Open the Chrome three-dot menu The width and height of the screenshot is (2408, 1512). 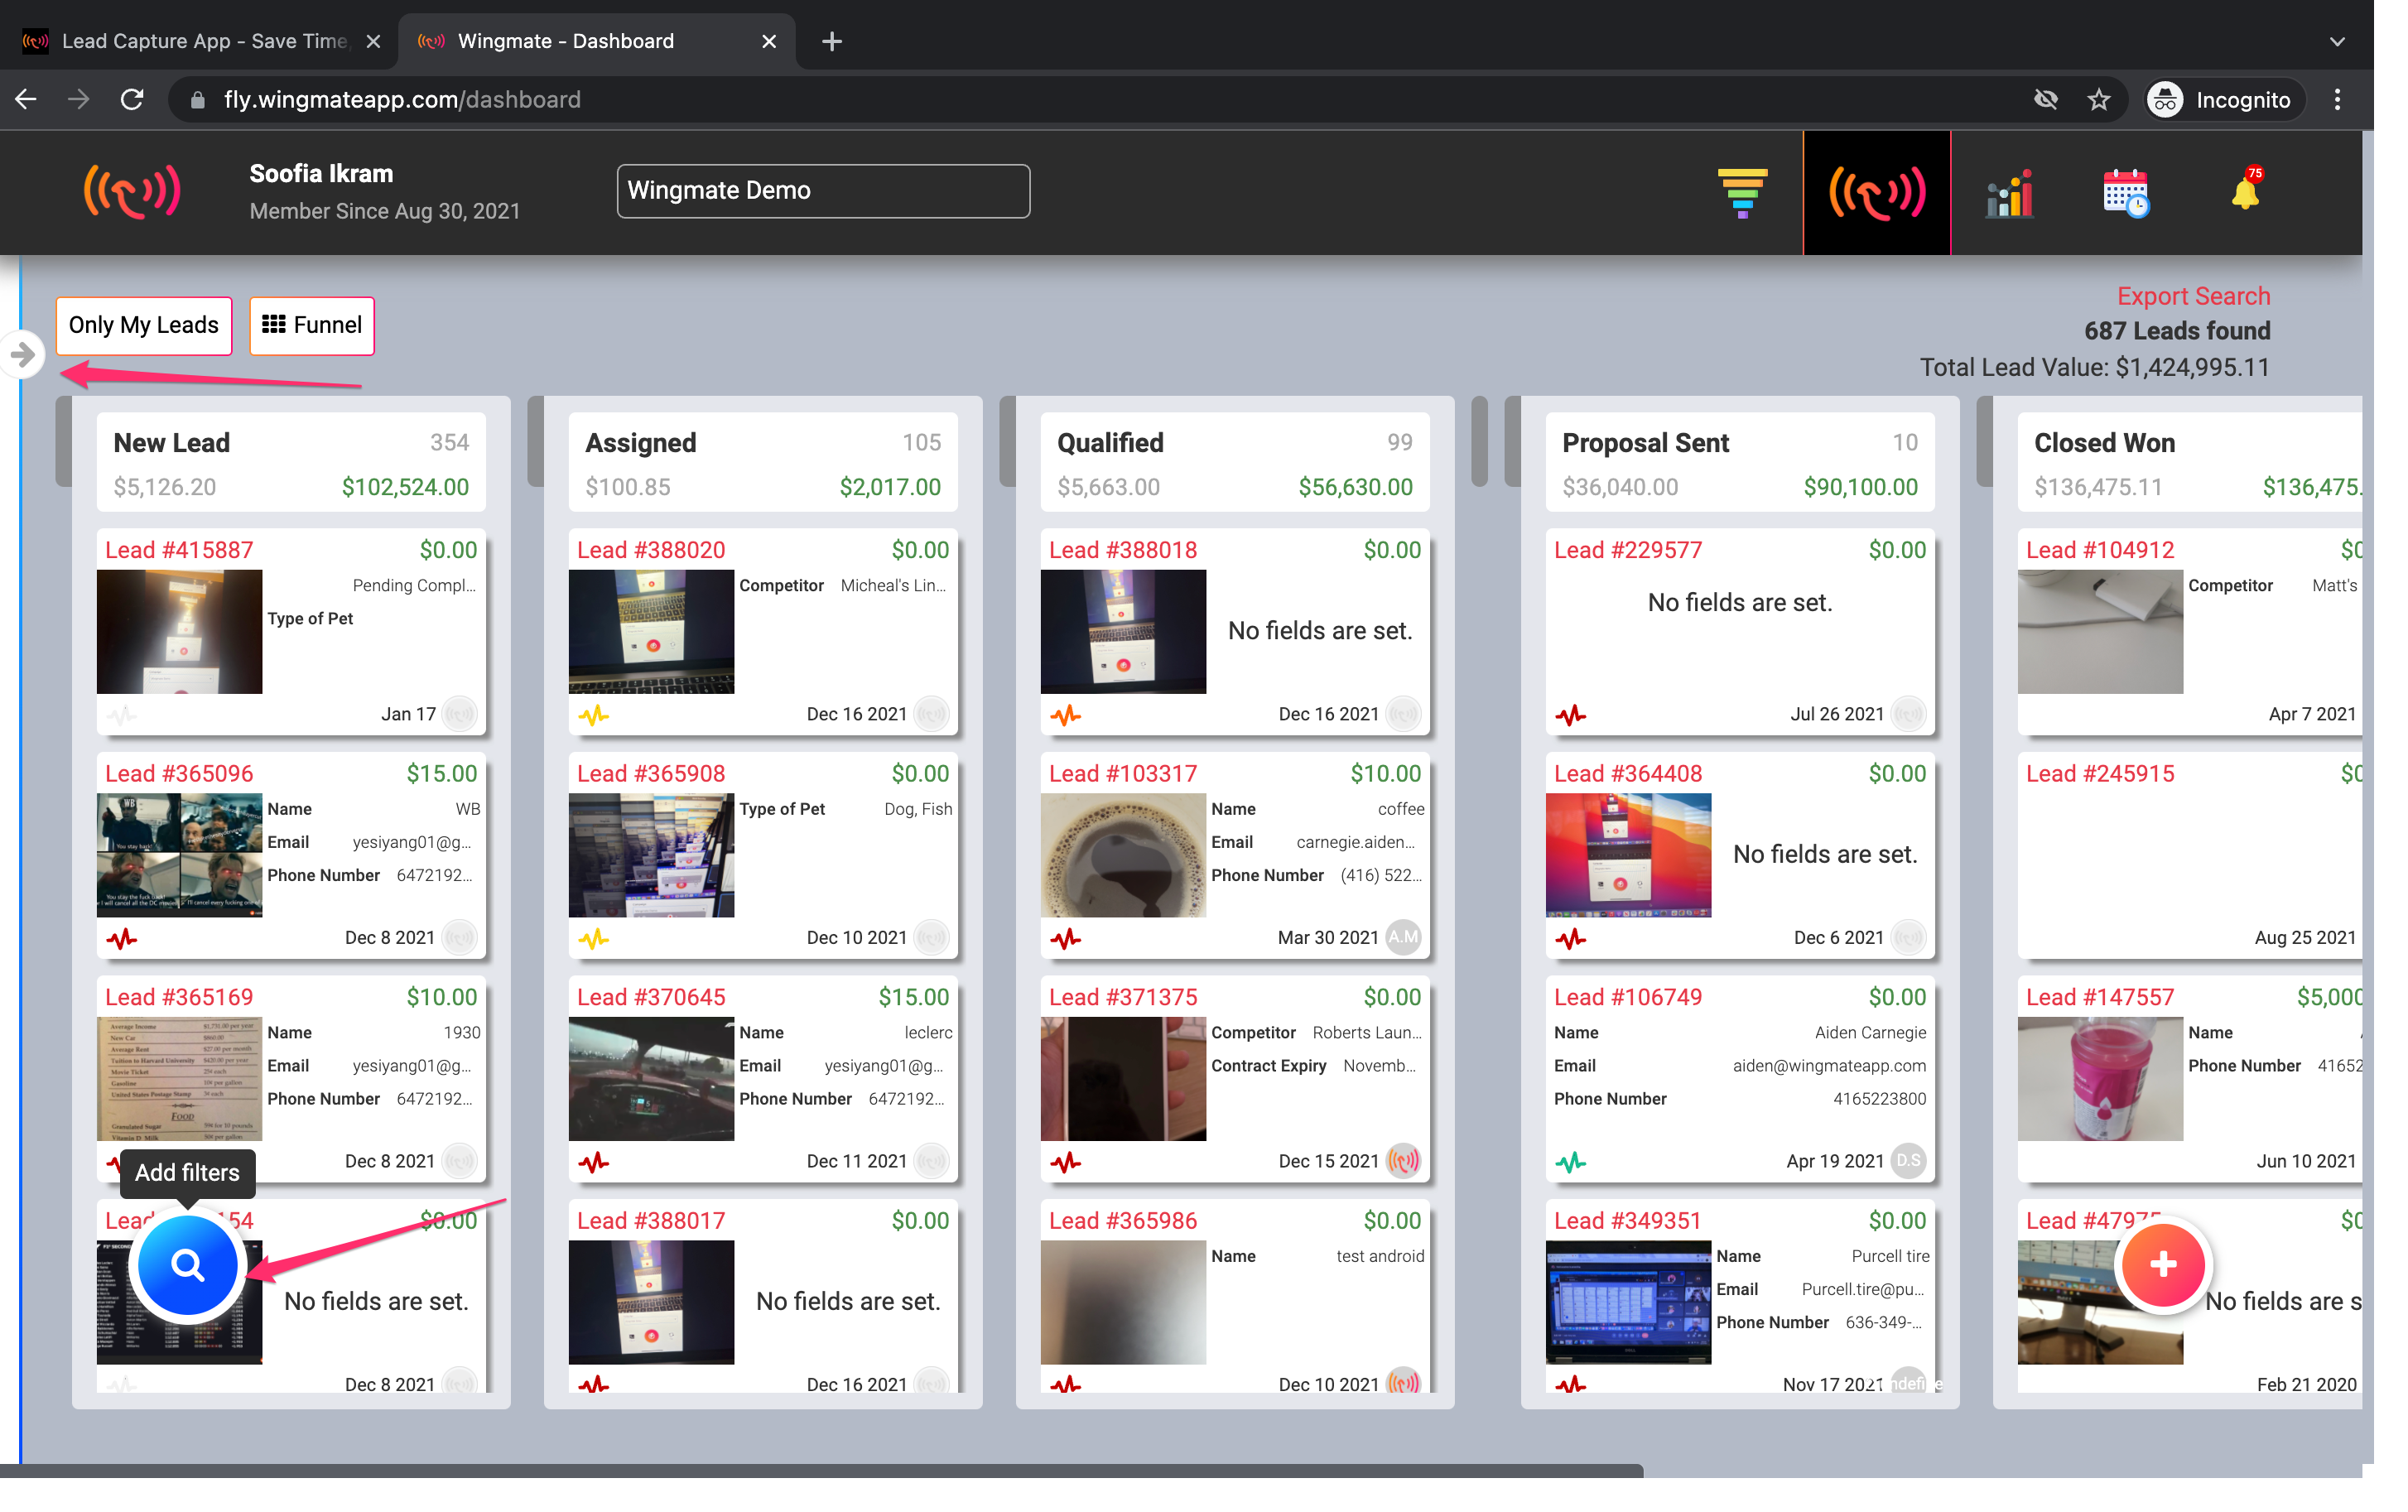click(2337, 100)
